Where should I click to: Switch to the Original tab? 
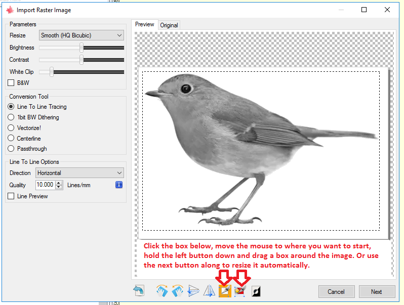pos(169,25)
